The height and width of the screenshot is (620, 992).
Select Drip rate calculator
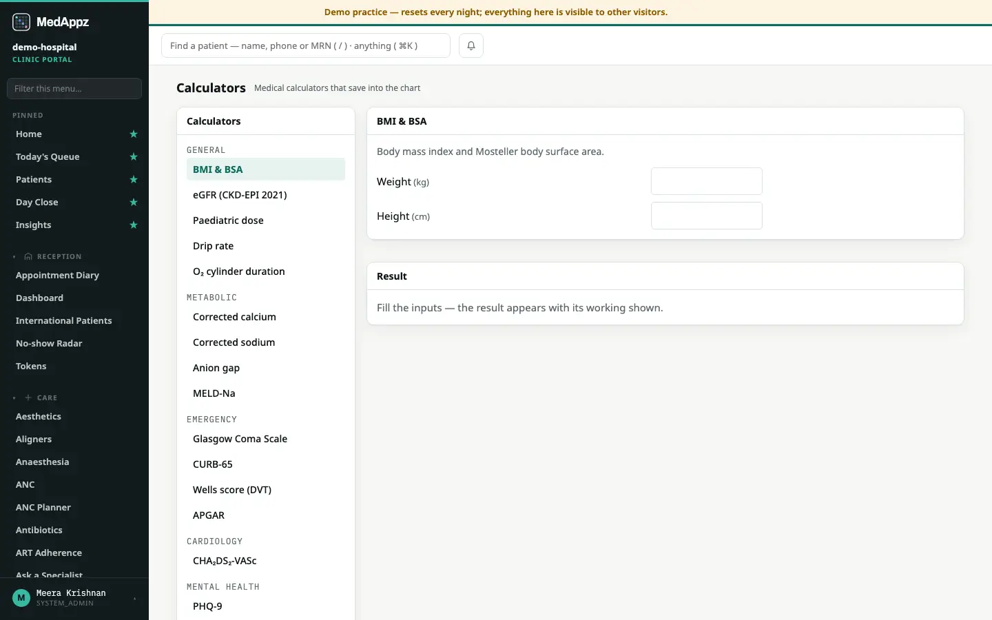266,246
